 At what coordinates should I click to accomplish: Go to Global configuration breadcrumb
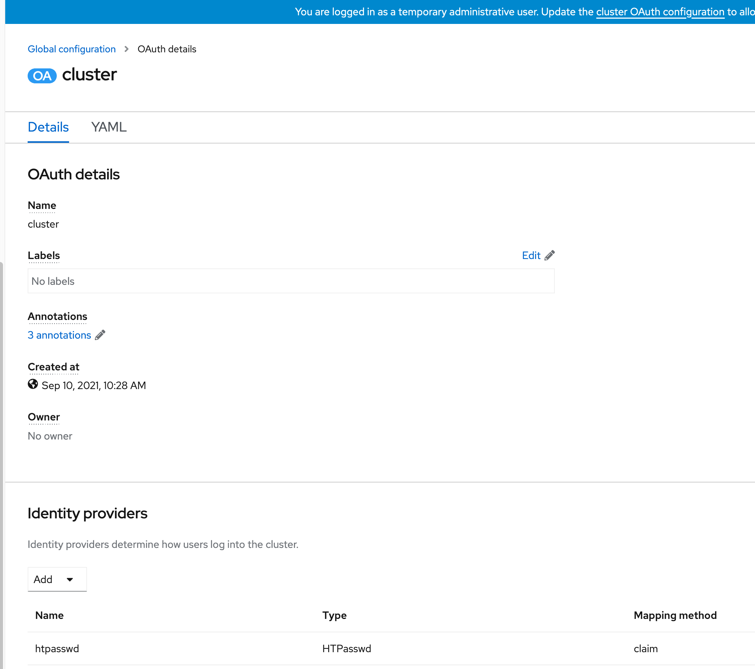tap(72, 49)
